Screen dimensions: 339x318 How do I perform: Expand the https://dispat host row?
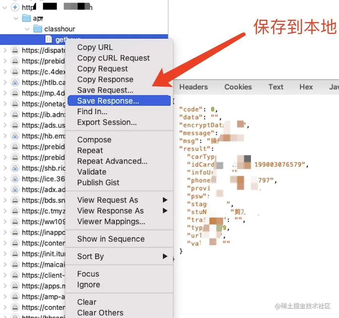tap(5, 50)
